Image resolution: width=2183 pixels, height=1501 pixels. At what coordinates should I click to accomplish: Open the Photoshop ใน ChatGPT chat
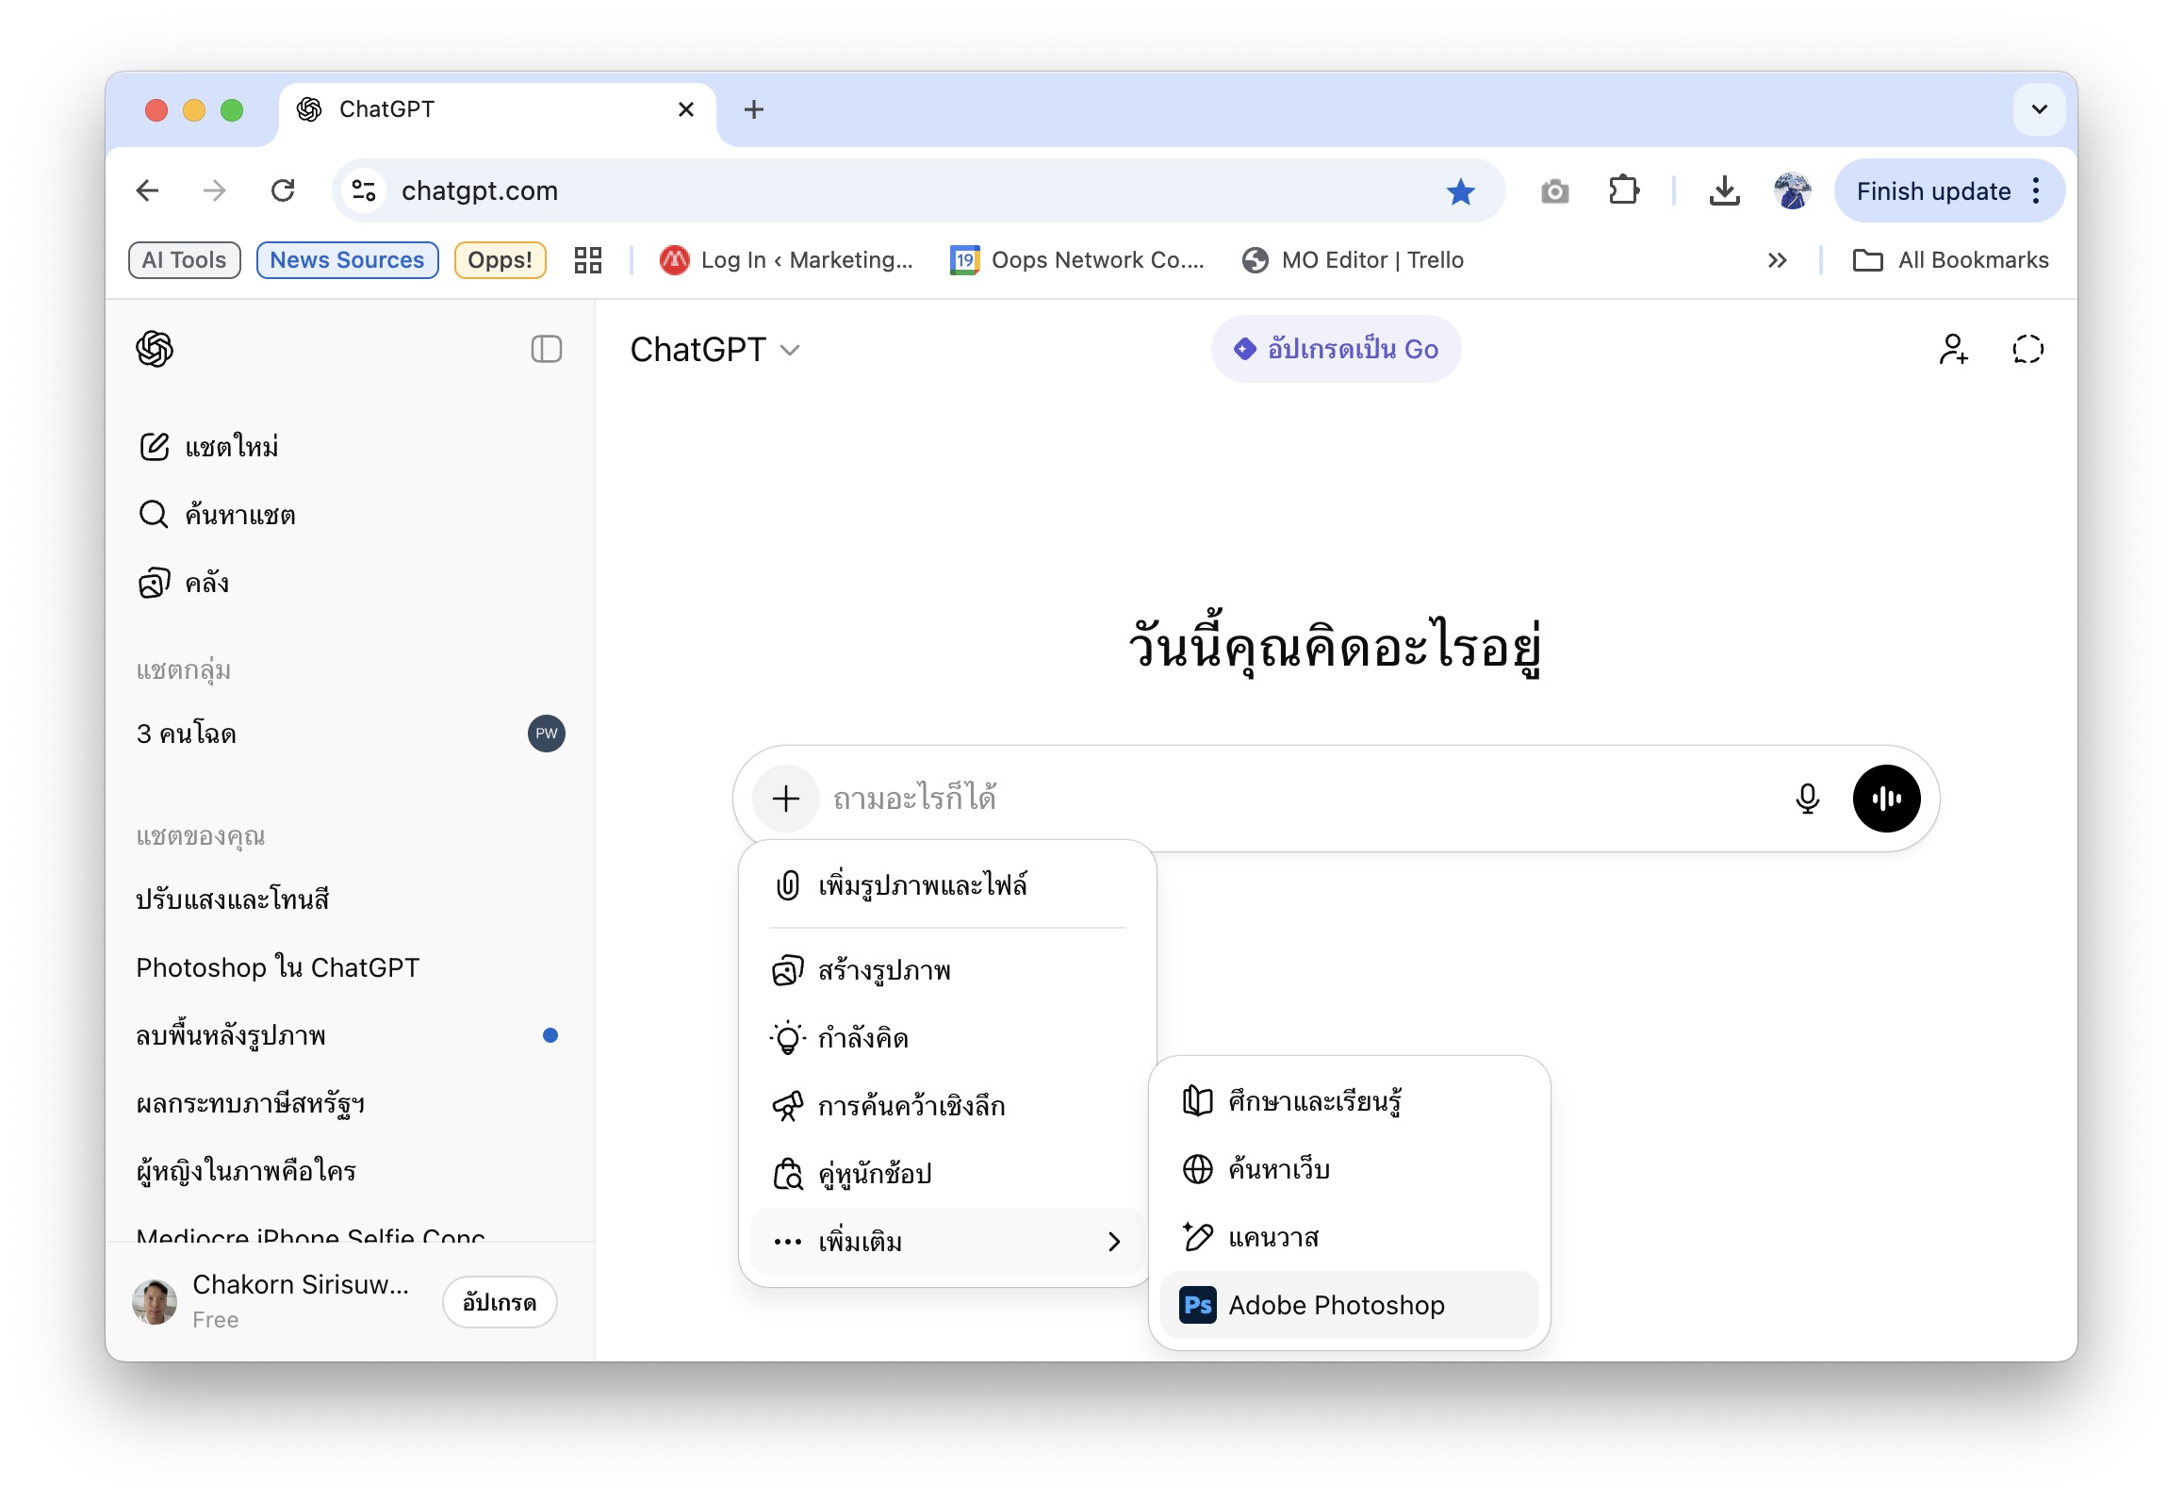277,967
